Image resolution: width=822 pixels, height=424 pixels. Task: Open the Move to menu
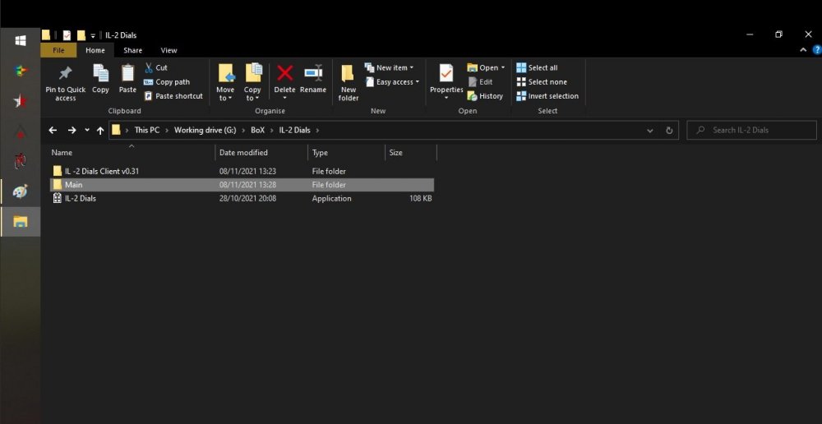pos(225,83)
